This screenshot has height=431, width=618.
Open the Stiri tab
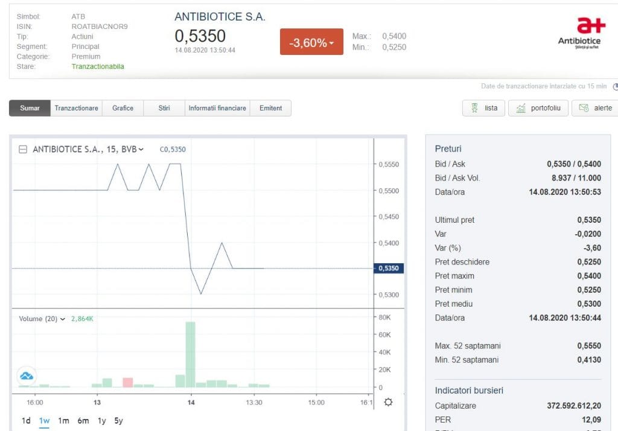pyautogui.click(x=164, y=108)
